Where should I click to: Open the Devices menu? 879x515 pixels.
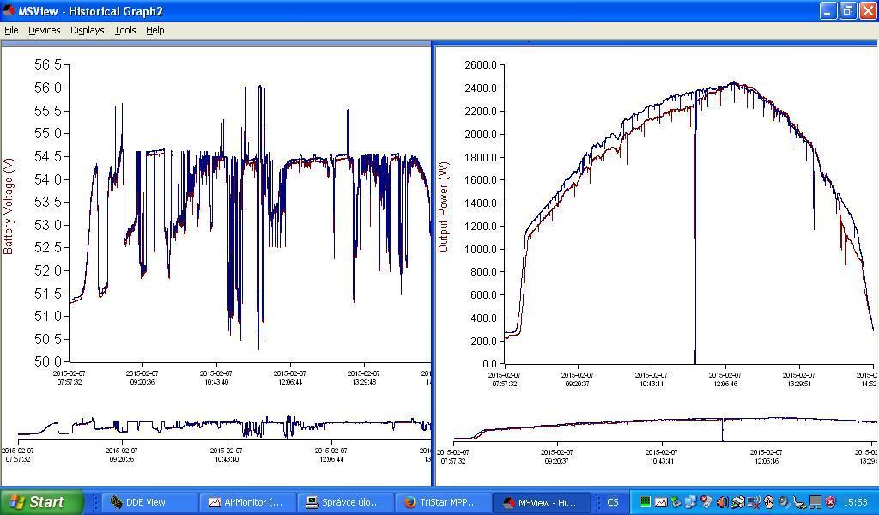[44, 30]
